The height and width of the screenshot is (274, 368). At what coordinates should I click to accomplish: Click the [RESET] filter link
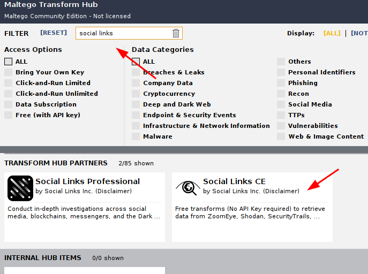coord(54,33)
